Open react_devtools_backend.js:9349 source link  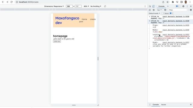(x=176, y=30)
